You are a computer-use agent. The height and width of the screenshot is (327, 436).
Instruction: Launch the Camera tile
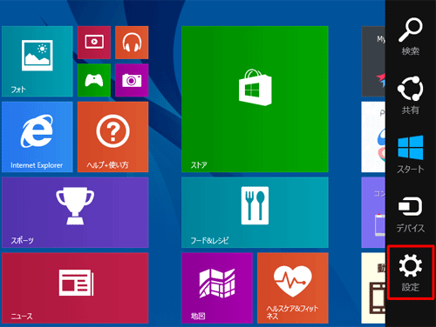coord(132,80)
